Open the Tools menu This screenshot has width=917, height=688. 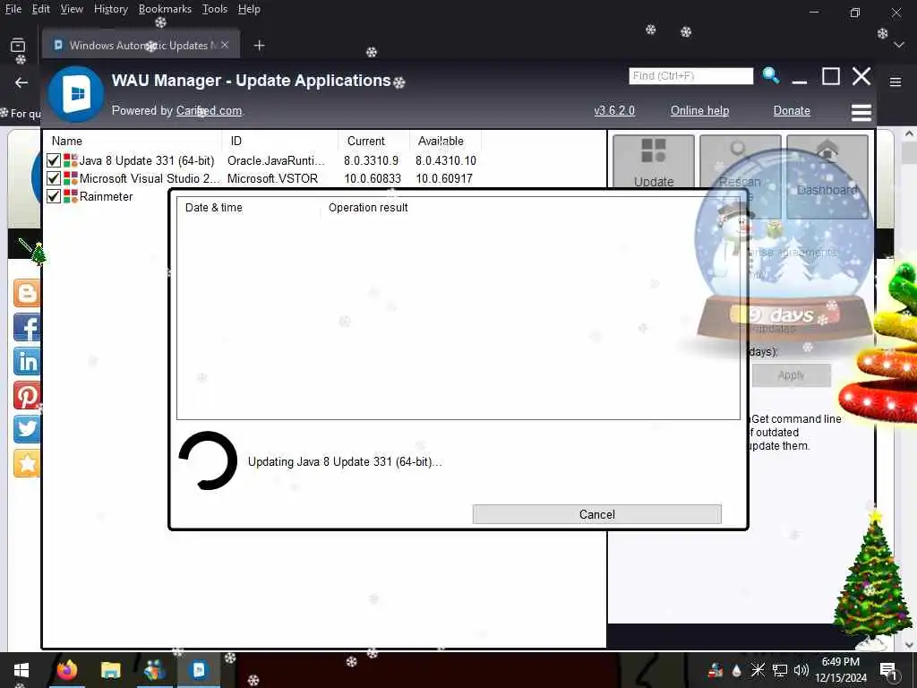point(214,9)
